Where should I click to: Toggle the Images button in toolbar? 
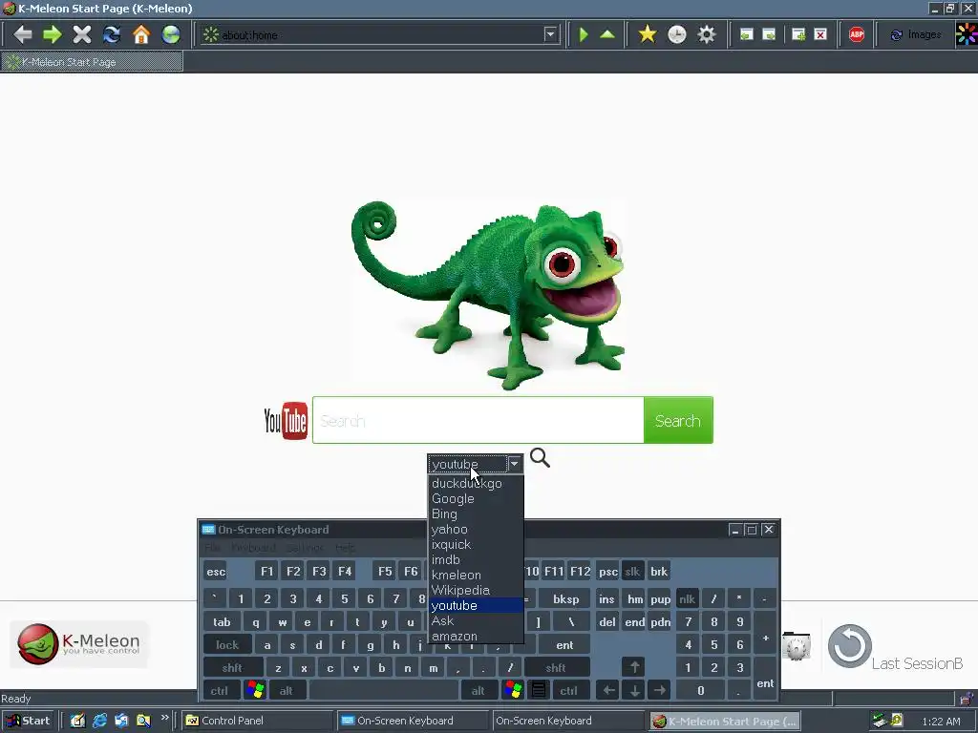pyautogui.click(x=916, y=35)
